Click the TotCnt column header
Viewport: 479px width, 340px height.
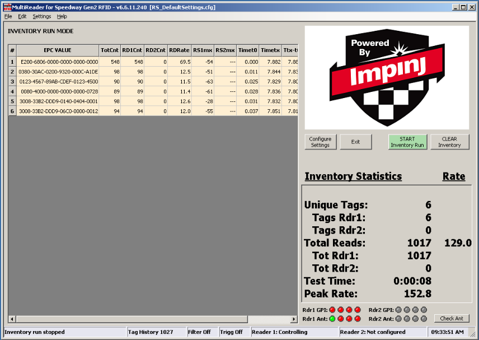(x=110, y=50)
